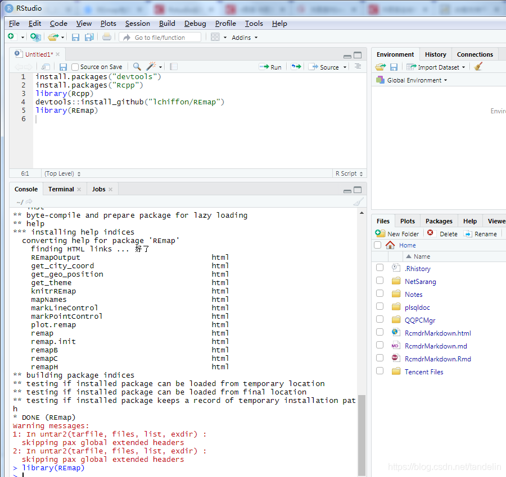Click the Run button
The image size is (506, 477).
pos(270,67)
